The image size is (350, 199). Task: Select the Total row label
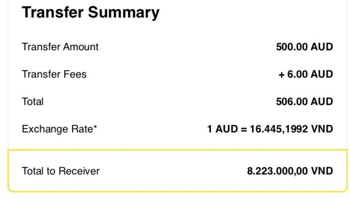33,102
